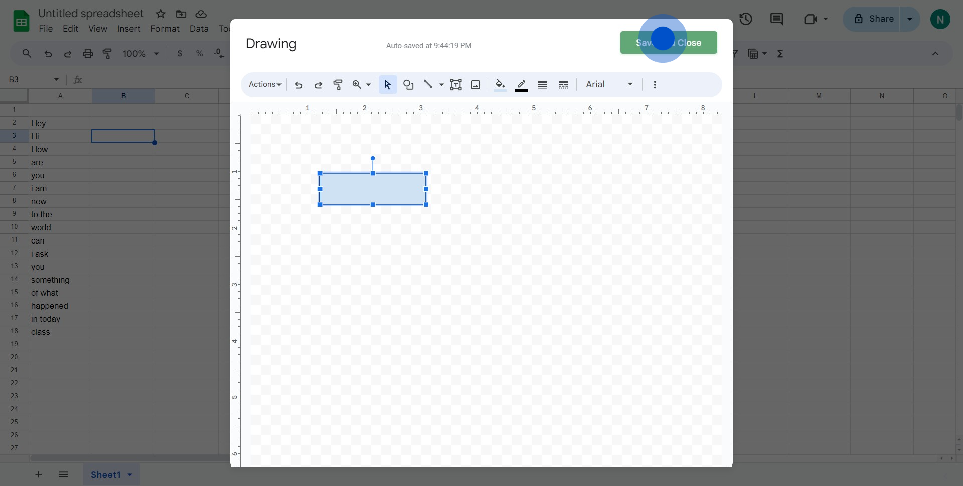
Task: Click the move to folder icon
Action: pyautogui.click(x=181, y=14)
